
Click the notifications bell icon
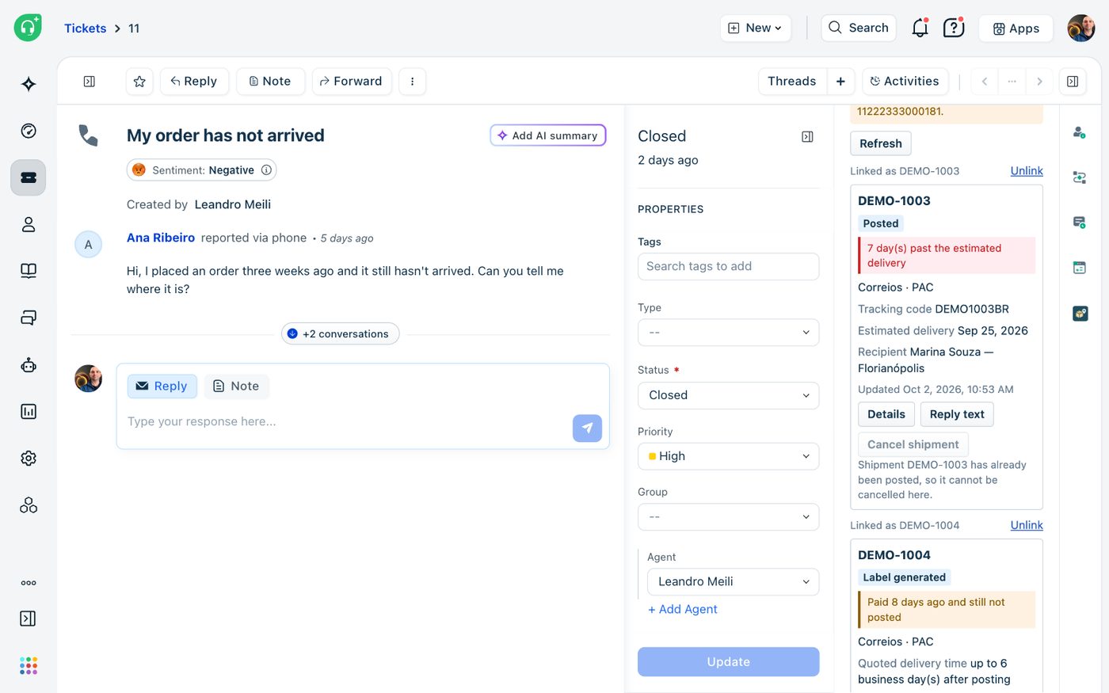coord(920,28)
